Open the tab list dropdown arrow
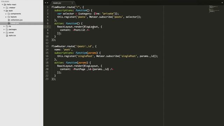This screenshot has width=224, height=126. click(222, 3)
